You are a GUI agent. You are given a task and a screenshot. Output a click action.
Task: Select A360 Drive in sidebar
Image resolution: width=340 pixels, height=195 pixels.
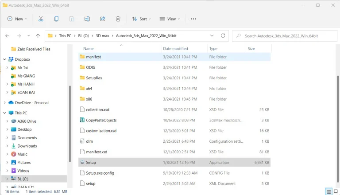pos(27,121)
